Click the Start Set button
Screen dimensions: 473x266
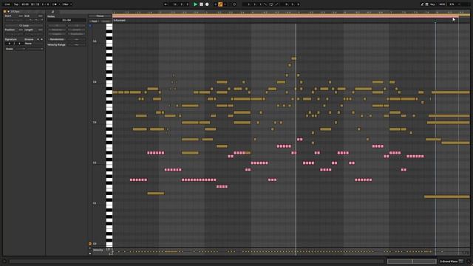pos(21,16)
